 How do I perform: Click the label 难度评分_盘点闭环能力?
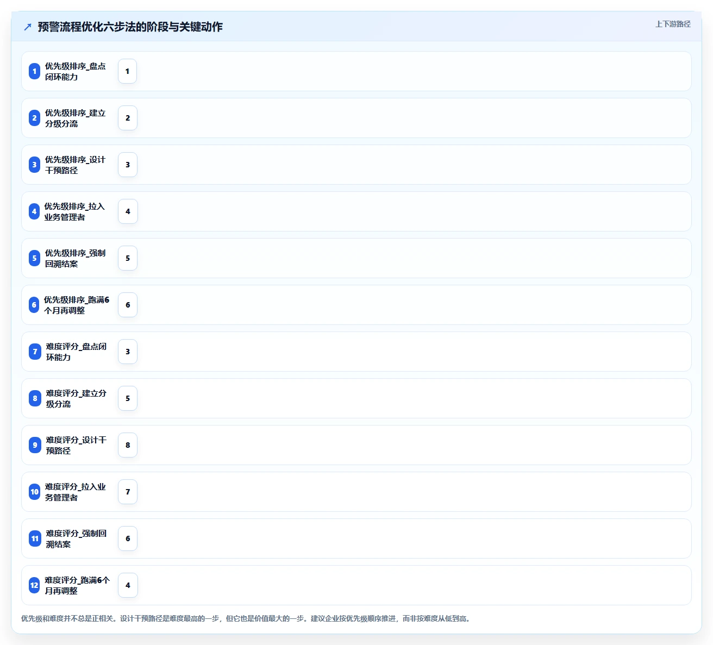[76, 352]
